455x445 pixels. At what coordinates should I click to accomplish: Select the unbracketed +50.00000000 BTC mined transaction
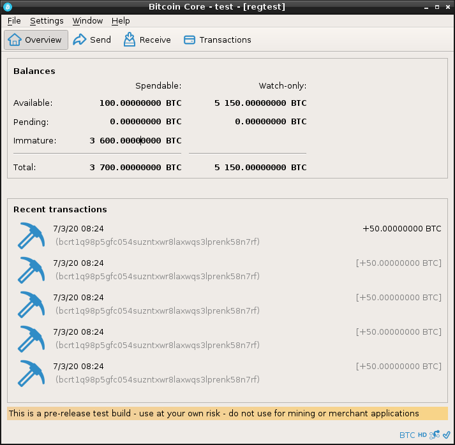229,235
